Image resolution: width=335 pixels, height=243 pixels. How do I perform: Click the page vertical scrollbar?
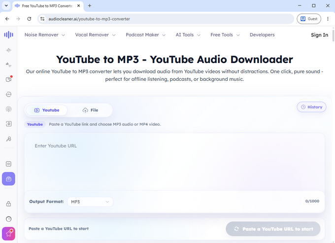coord(334,35)
